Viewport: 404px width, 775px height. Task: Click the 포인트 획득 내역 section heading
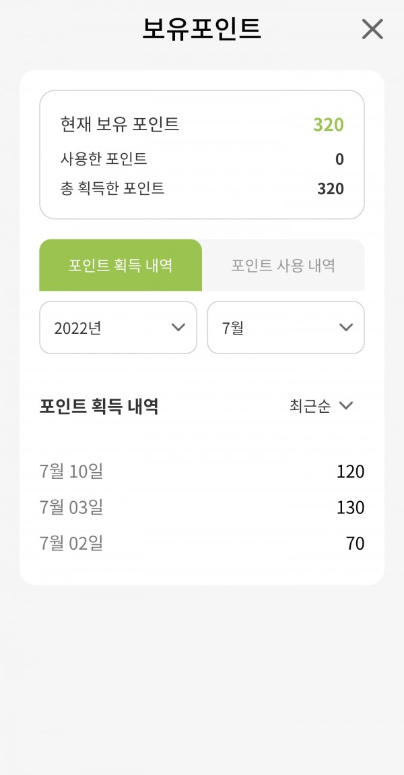click(x=99, y=407)
